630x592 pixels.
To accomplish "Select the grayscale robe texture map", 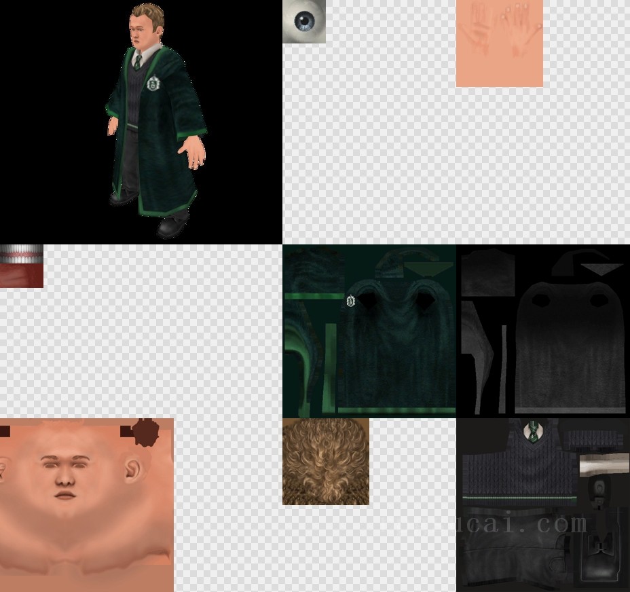I will (543, 331).
